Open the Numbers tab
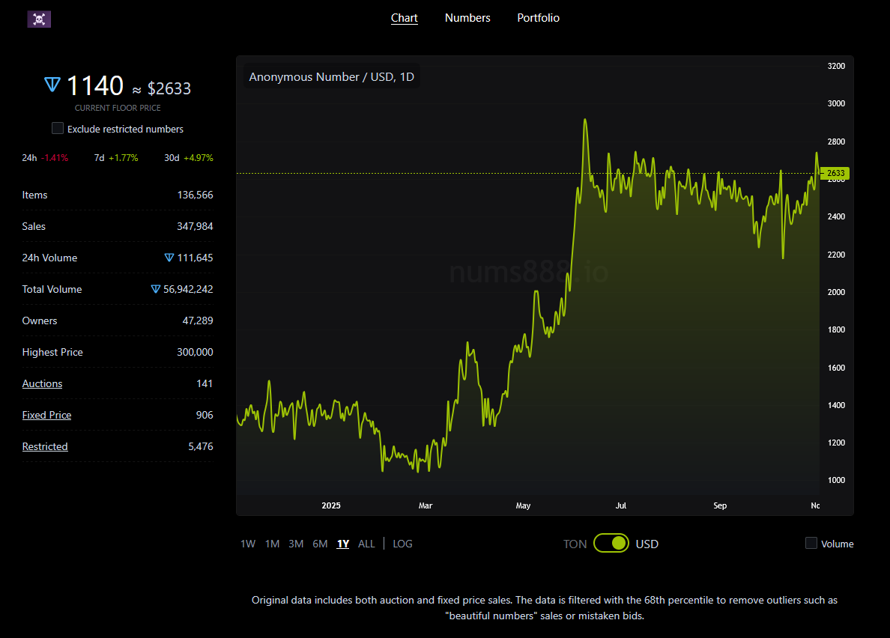This screenshot has width=890, height=638. pyautogui.click(x=467, y=18)
